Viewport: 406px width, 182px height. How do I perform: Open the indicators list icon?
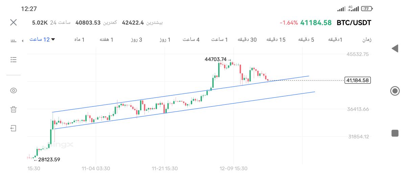[14, 60]
